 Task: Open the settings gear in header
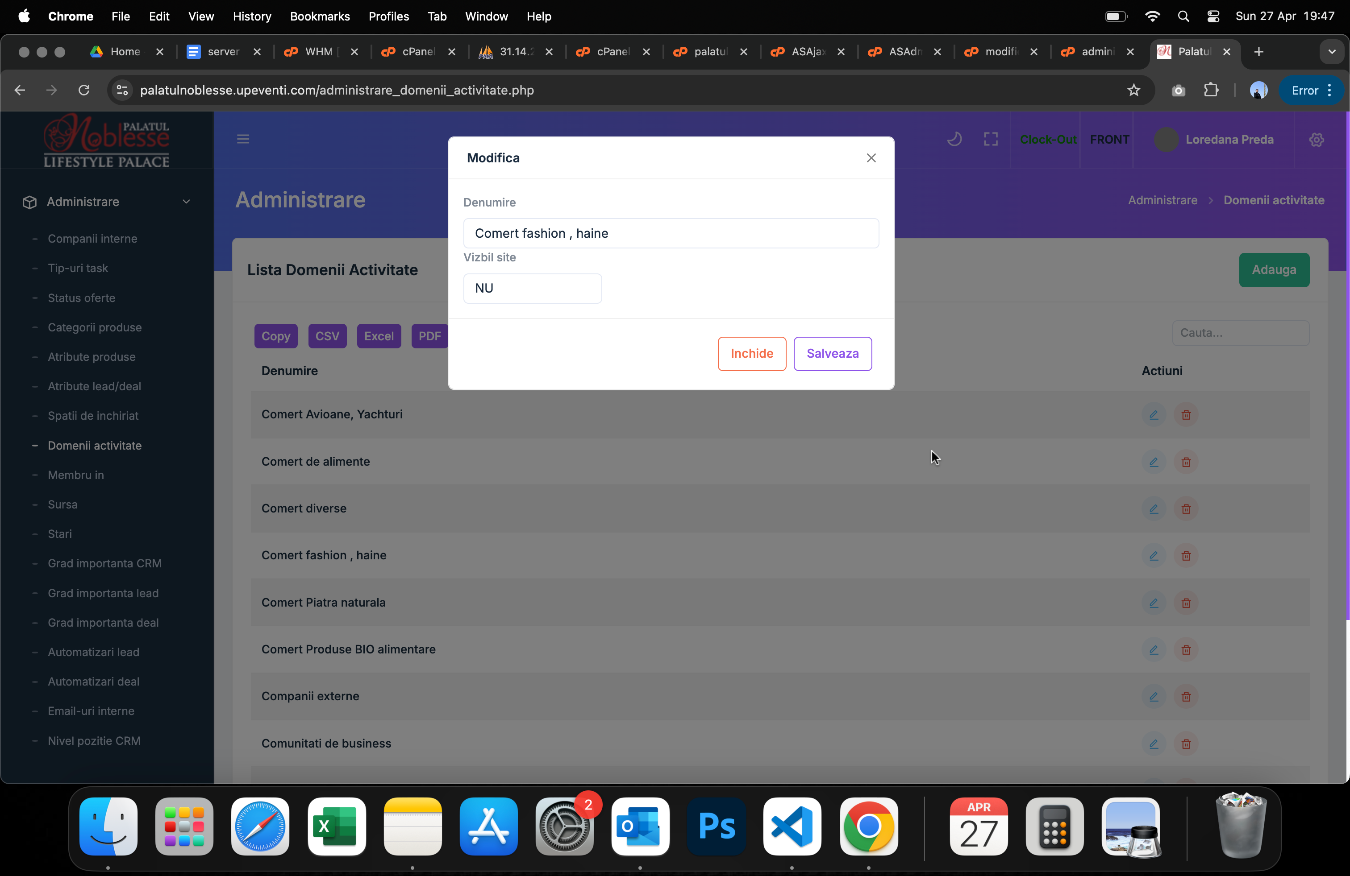click(x=1316, y=140)
